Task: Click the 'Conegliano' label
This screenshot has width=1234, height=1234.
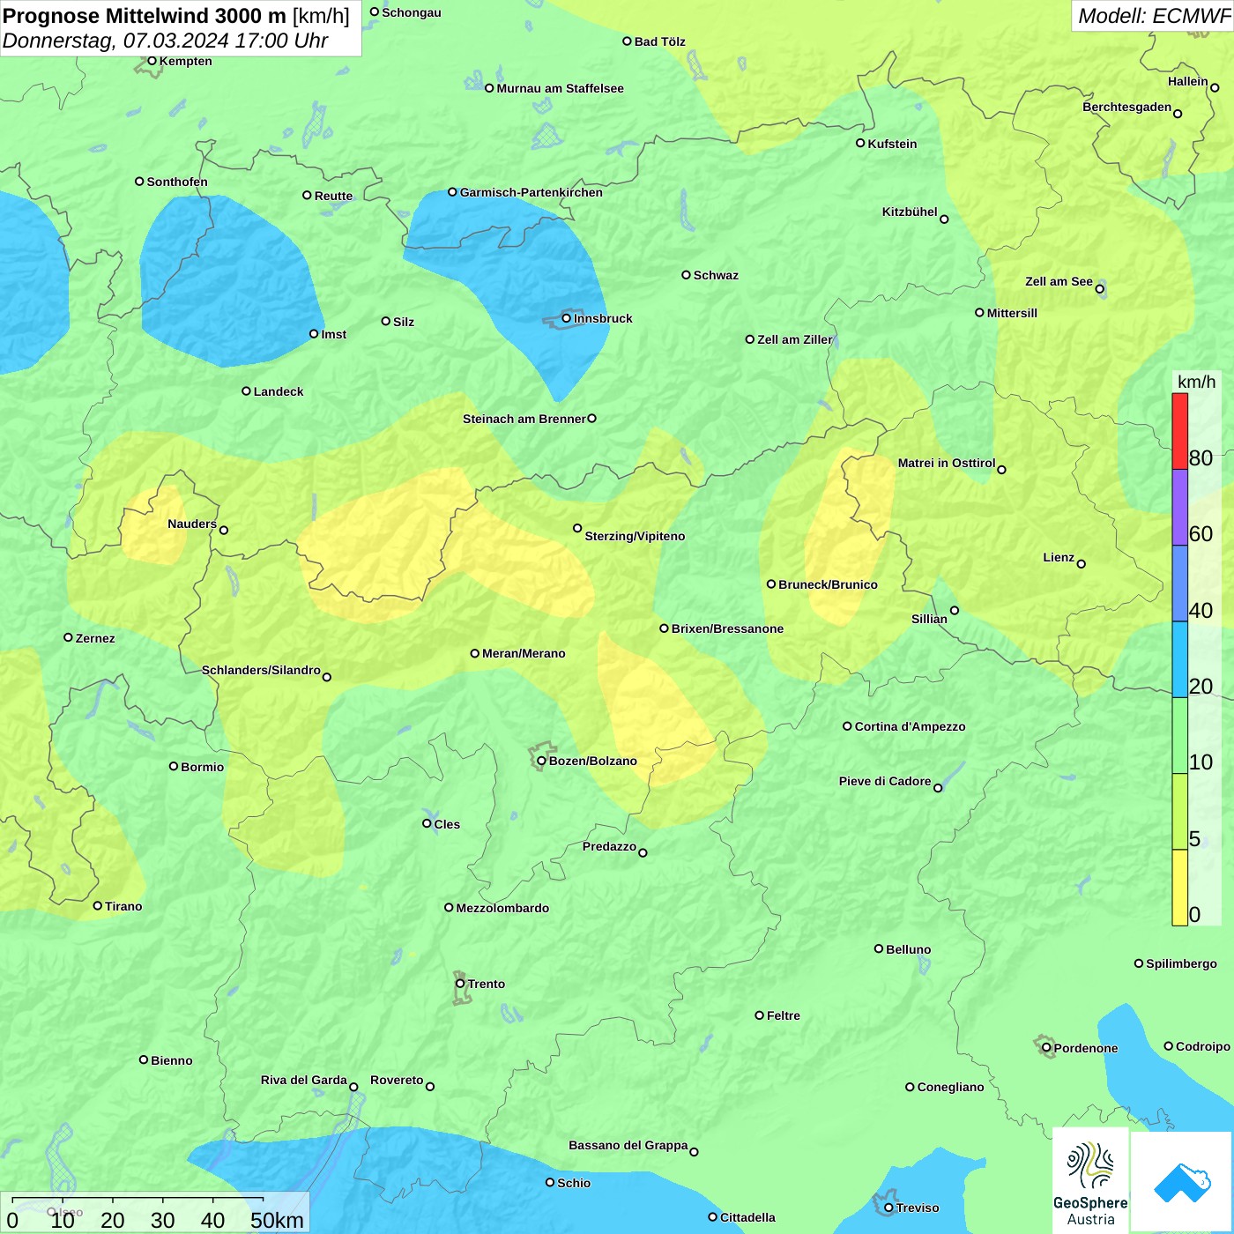Action: click(x=950, y=1087)
